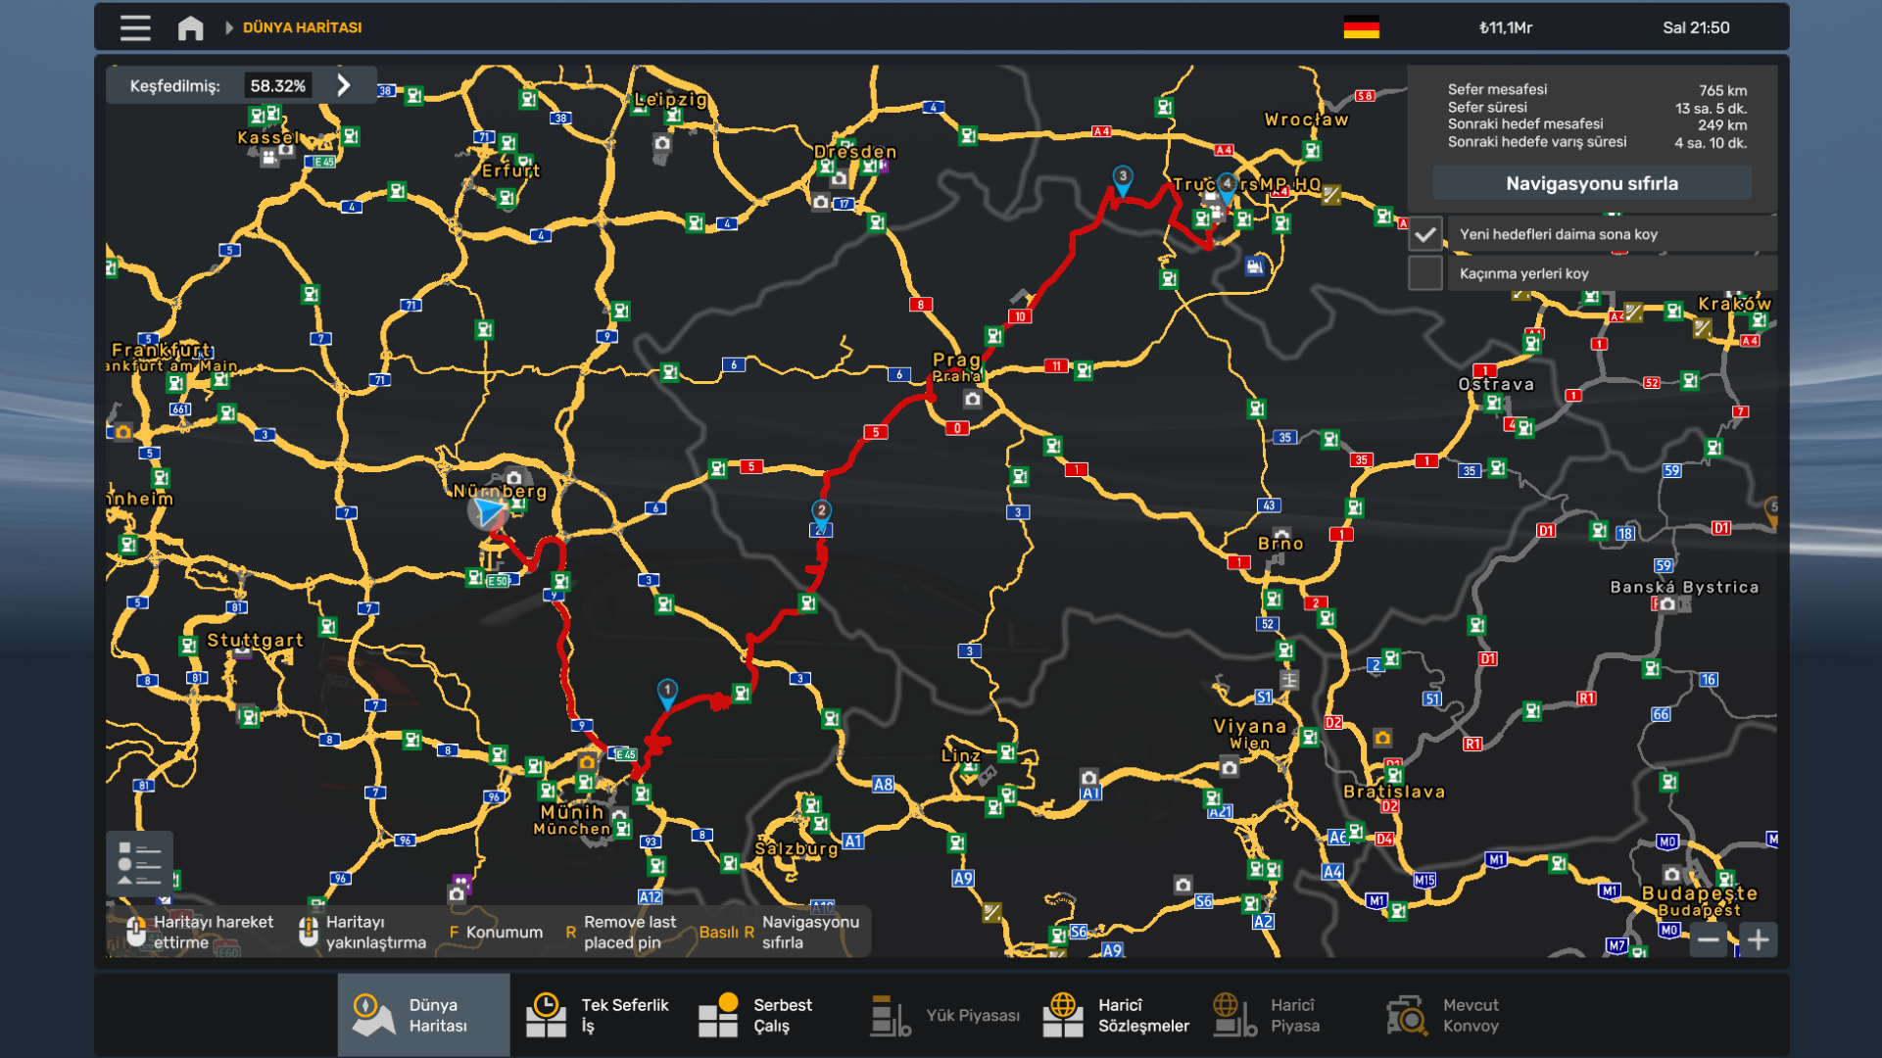Click the Brno city label

point(1280,544)
